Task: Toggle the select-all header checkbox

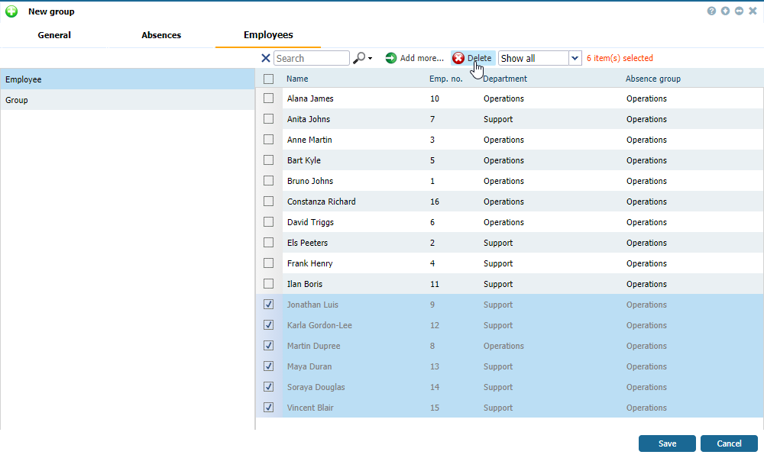Action: point(268,79)
